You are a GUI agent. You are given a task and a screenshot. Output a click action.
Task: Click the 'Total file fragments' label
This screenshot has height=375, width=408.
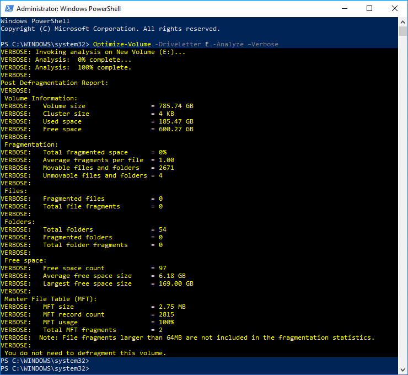pos(82,206)
